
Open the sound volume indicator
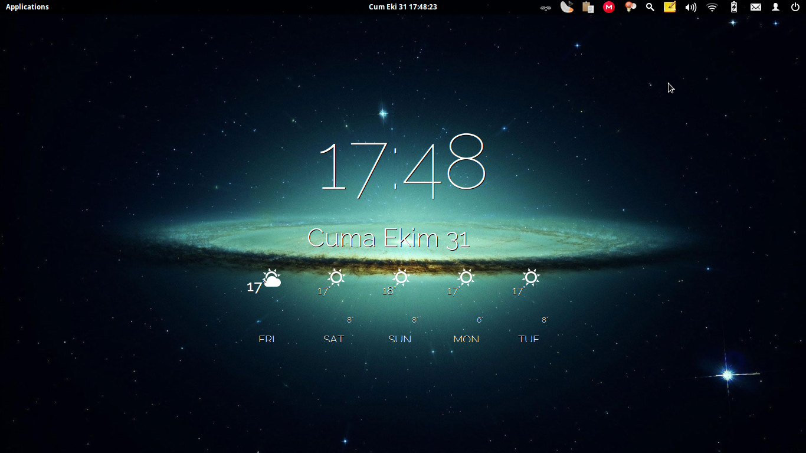(x=691, y=7)
